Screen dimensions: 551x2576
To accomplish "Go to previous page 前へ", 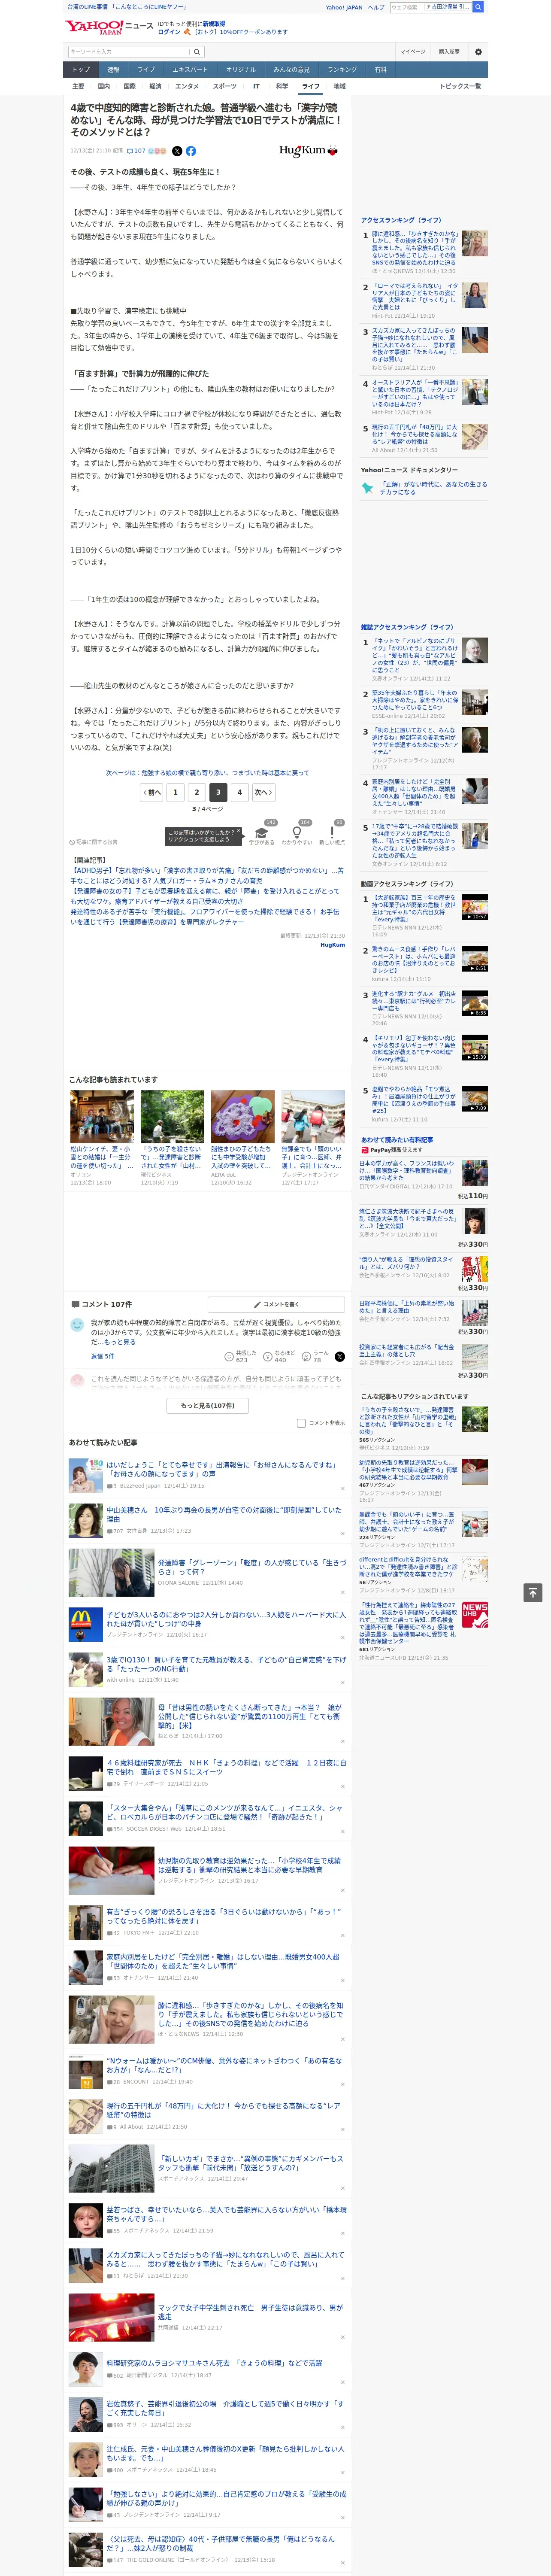I will click(x=152, y=792).
